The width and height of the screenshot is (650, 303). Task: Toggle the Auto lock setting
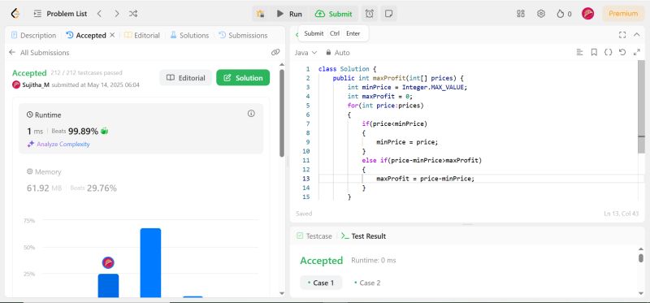coord(337,53)
